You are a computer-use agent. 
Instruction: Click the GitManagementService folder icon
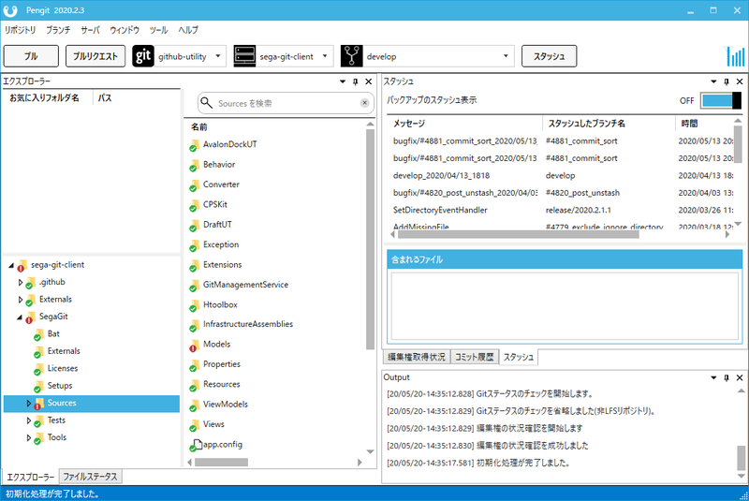pos(194,286)
